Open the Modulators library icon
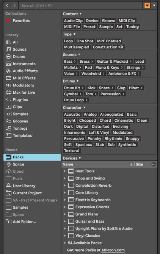The image size is (160, 254). coord(8,85)
